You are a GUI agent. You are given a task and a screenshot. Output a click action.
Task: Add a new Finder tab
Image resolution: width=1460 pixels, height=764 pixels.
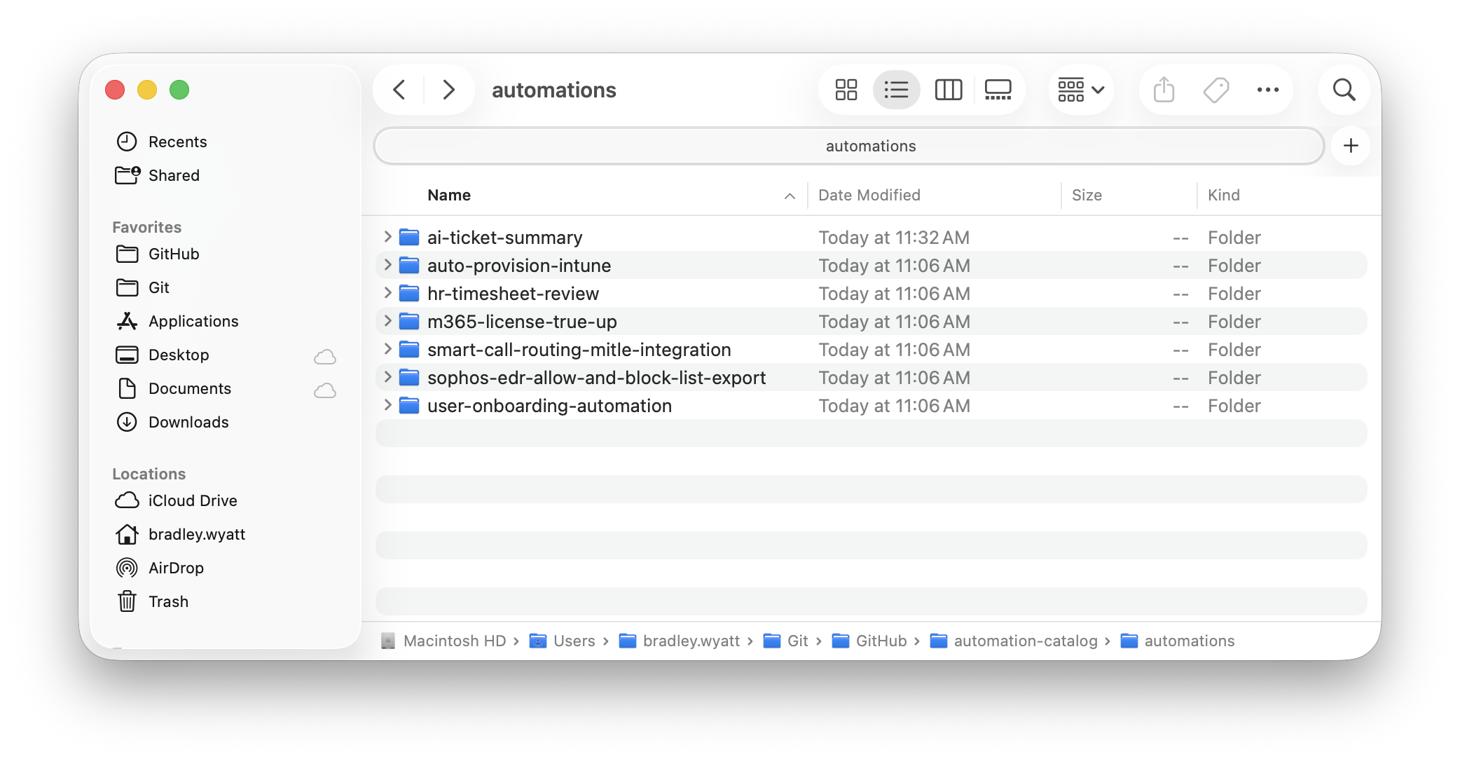point(1351,146)
